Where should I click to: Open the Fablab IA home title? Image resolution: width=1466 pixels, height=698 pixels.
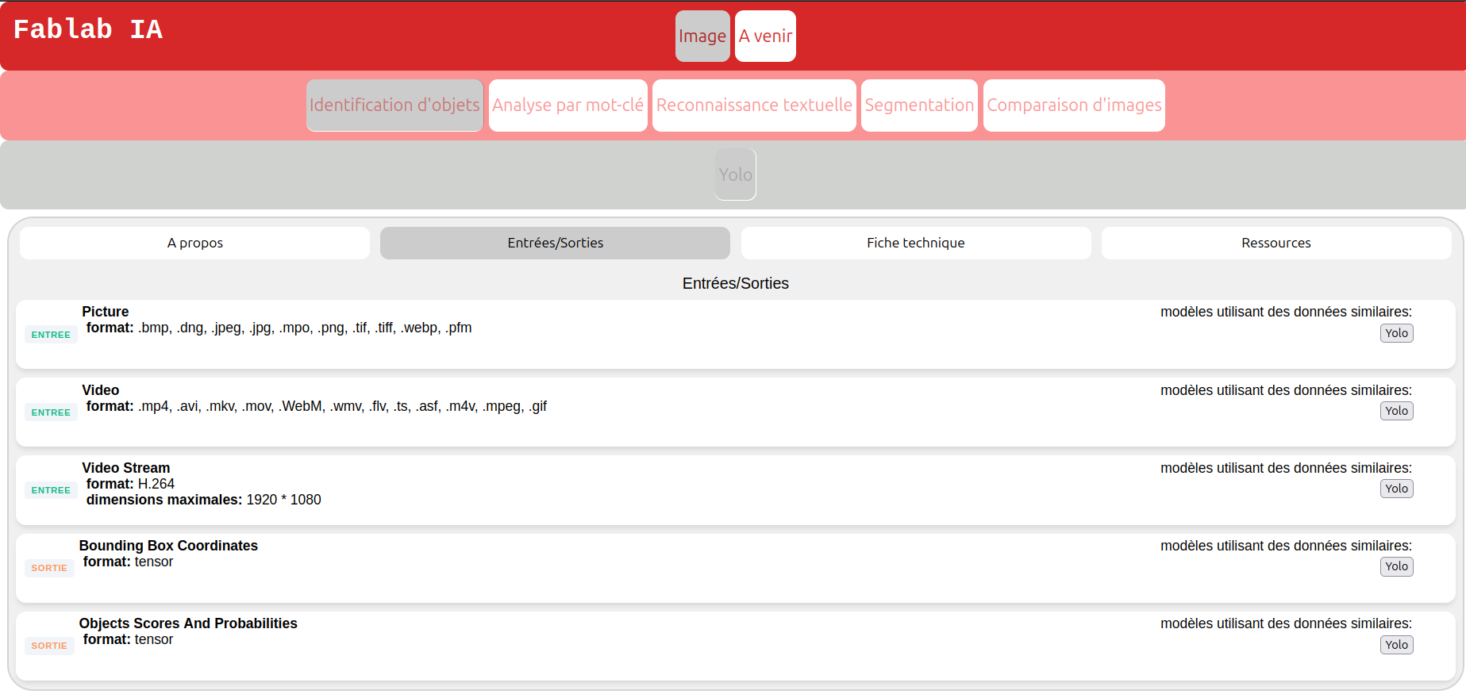pos(88,29)
